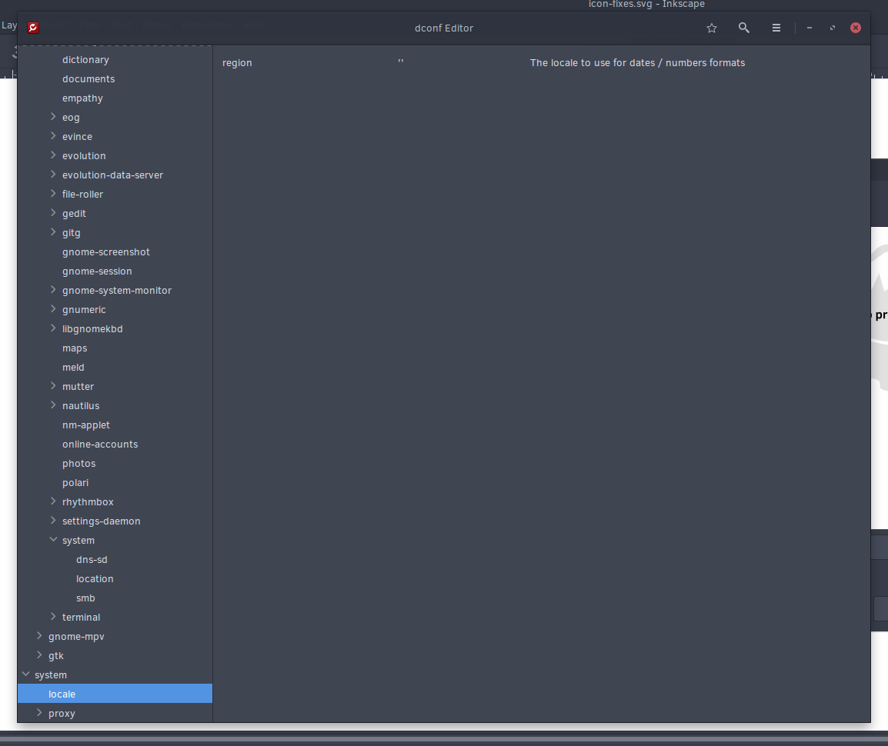Open the region key row

[542, 63]
